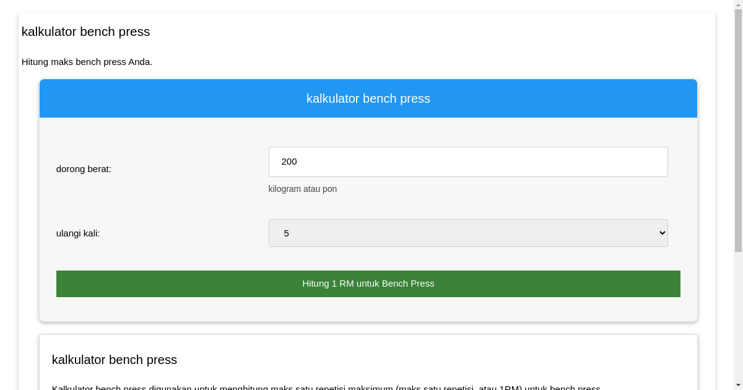
Task: Open the 'ulangi kali' repetitions dropdown
Action: tap(468, 233)
